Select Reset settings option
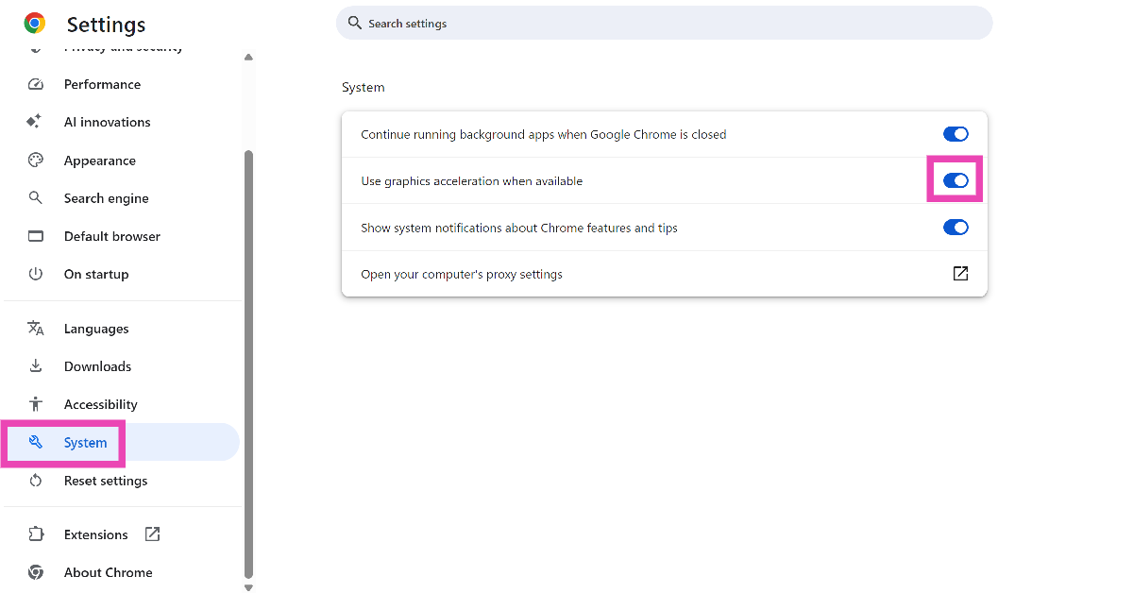The width and height of the screenshot is (1133, 593). click(105, 481)
